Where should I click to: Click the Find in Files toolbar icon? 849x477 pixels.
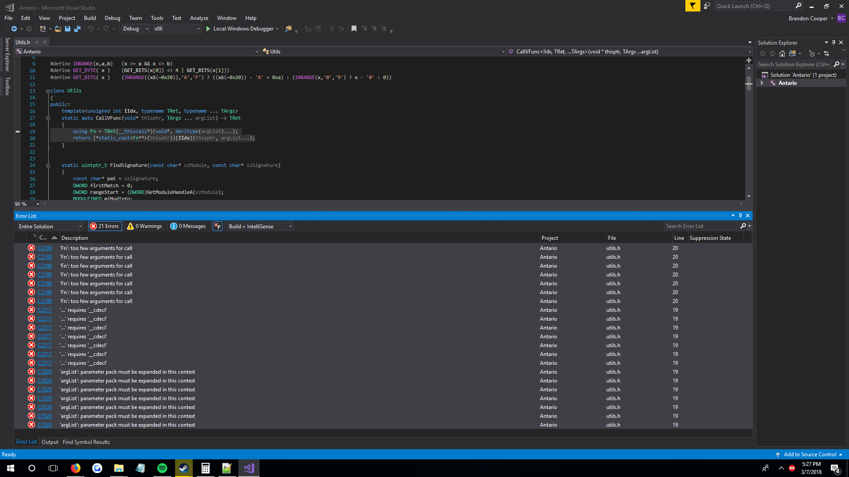click(288, 29)
